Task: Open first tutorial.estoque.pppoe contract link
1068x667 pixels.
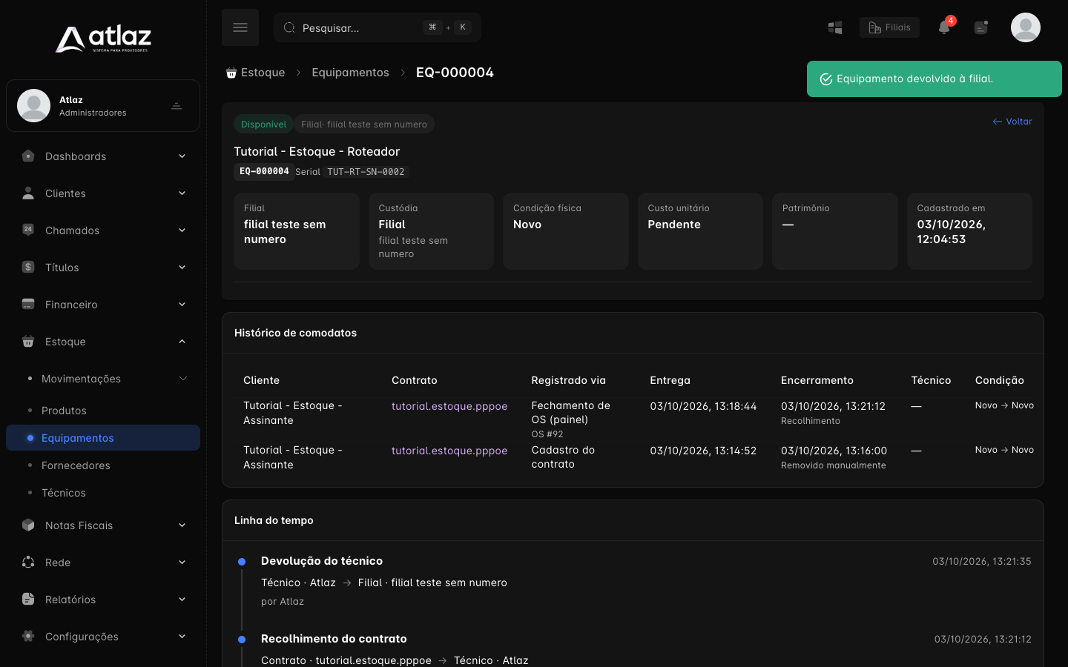Action: pos(449,406)
